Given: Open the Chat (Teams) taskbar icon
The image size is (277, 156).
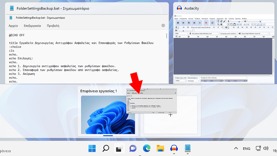Looking at the screenshot, I should point(133,148).
